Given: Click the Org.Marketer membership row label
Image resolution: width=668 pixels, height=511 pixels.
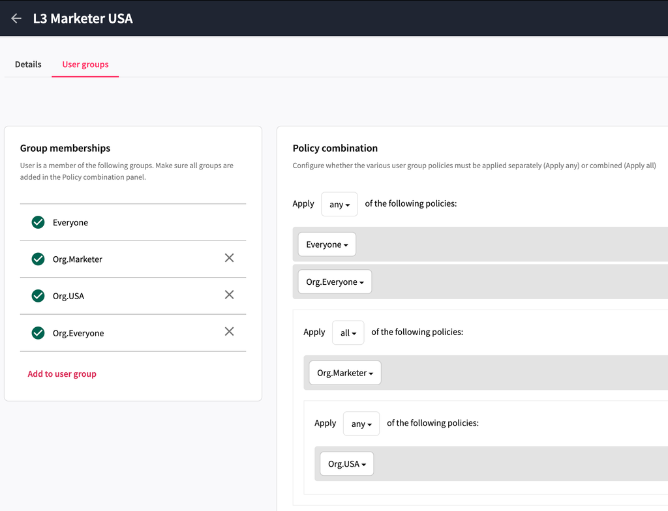Looking at the screenshot, I should 78,259.
